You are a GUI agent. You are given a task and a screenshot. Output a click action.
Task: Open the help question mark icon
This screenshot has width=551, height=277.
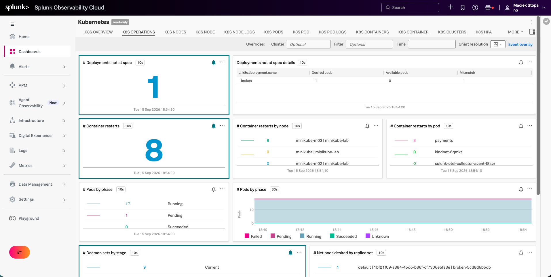click(475, 7)
